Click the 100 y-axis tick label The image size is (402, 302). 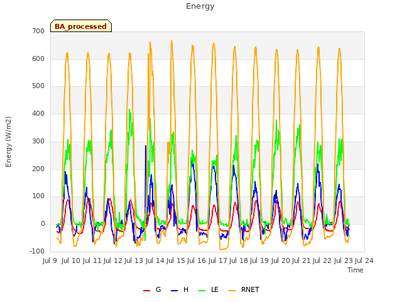pyautogui.click(x=38, y=196)
